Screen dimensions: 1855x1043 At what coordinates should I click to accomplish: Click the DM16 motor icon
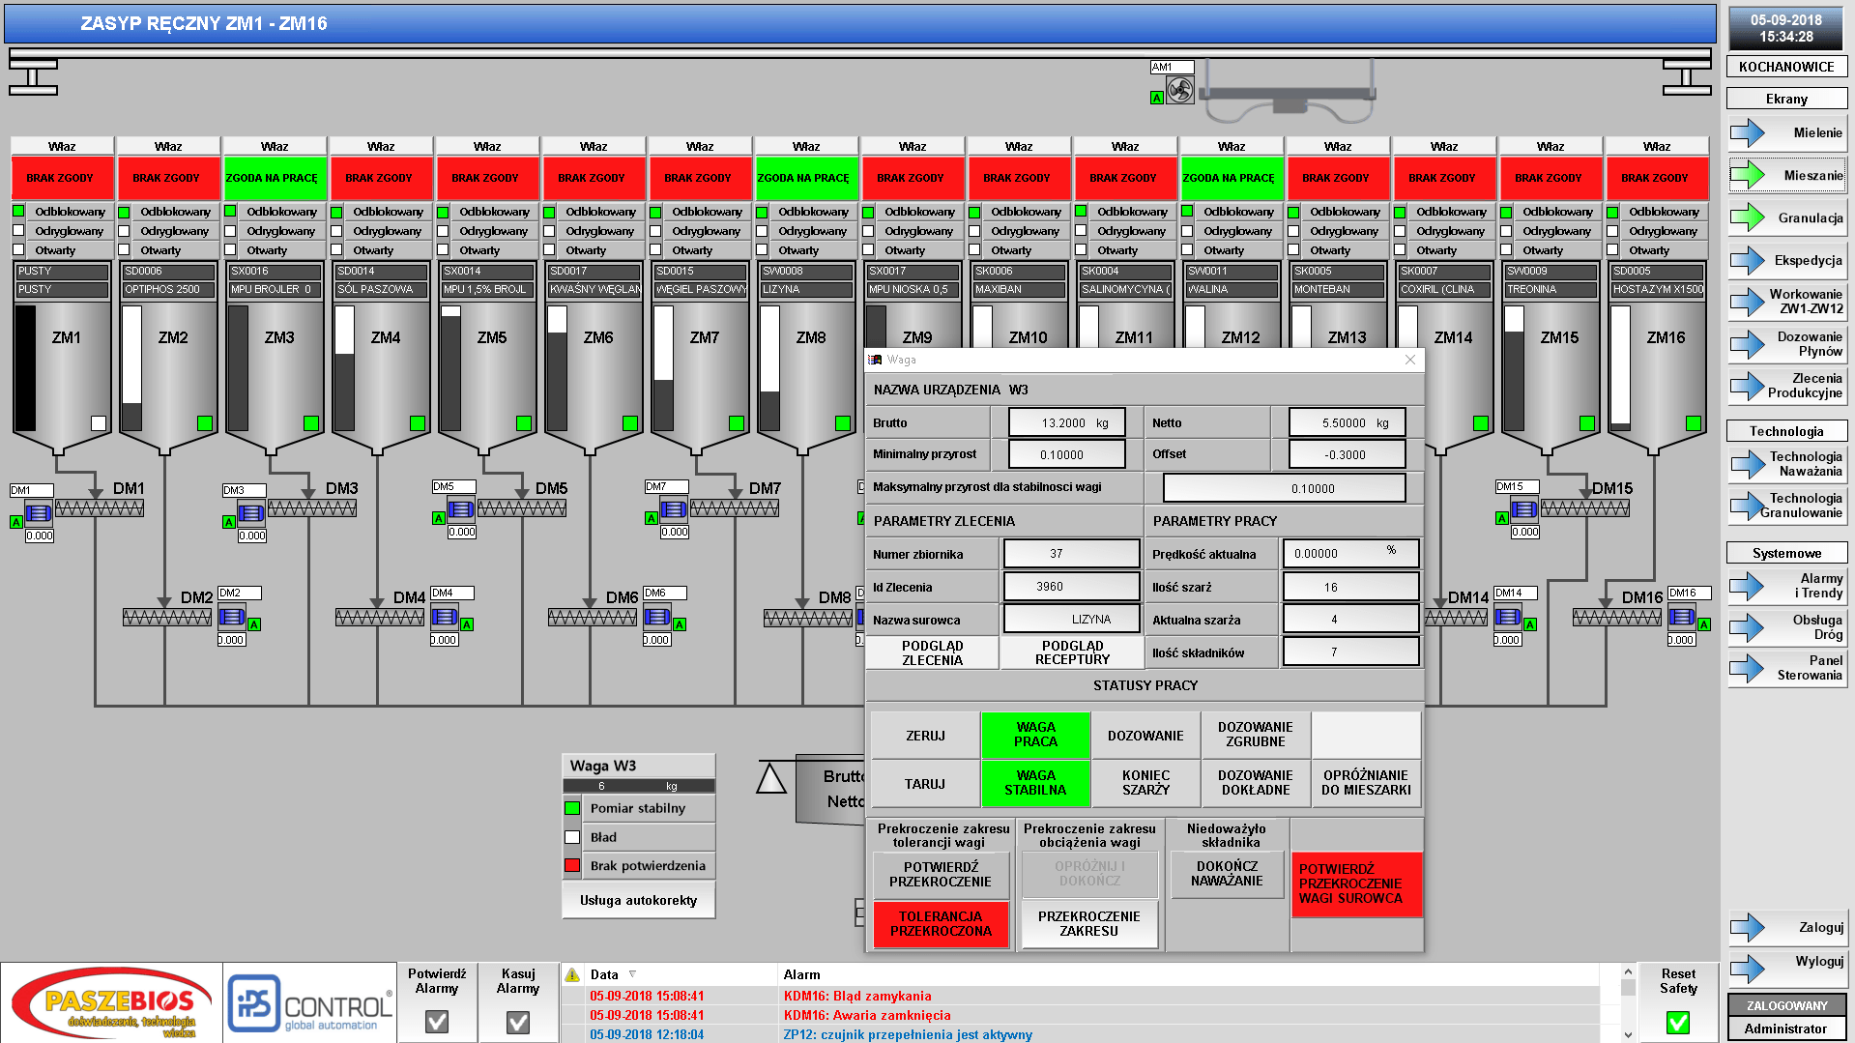click(x=1682, y=616)
